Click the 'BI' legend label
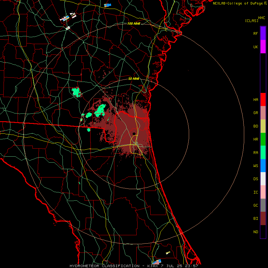The width and height of the screenshot is (268, 268). [x=255, y=219]
